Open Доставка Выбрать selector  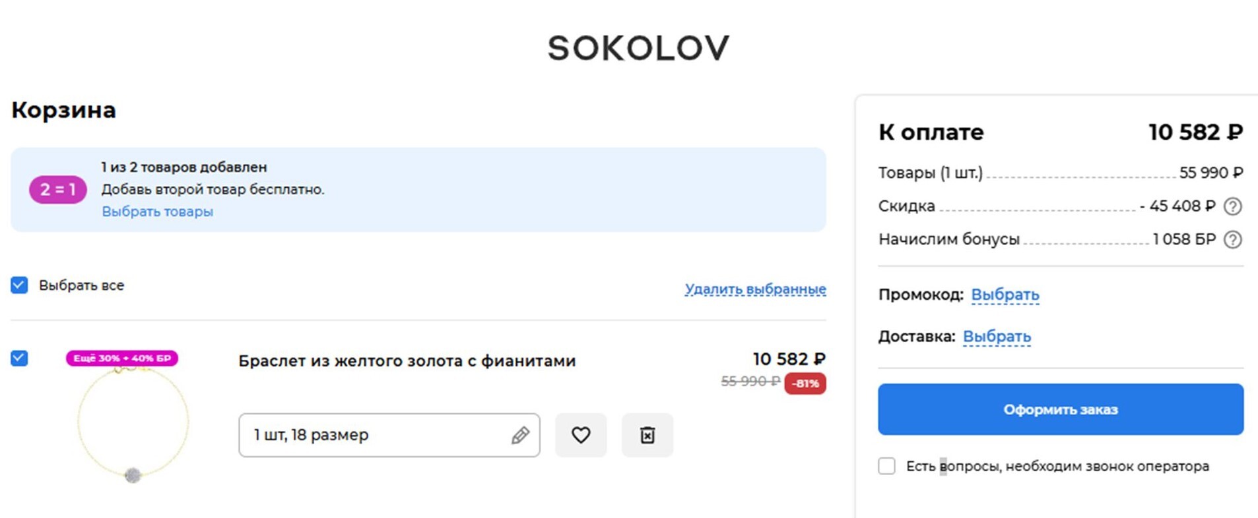pyautogui.click(x=997, y=337)
